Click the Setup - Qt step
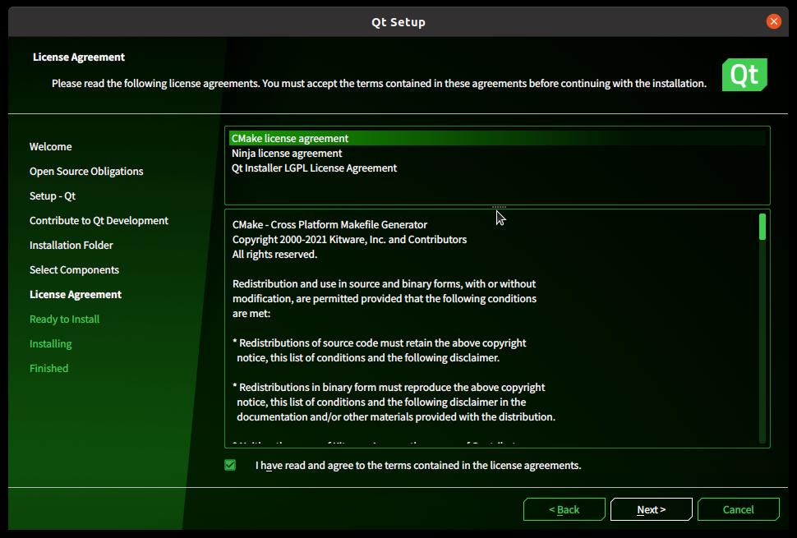Viewport: 797px width, 538px height. pyautogui.click(x=53, y=195)
